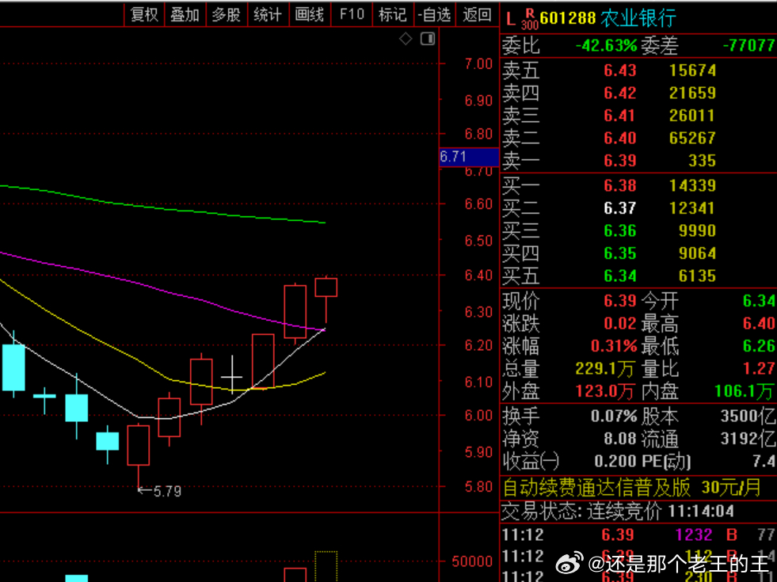The image size is (777, 582).
Task: Click 卖二 volume 65267
Action: (x=692, y=139)
